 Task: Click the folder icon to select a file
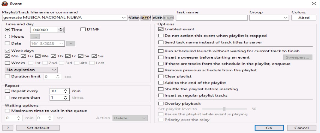point(146,18)
